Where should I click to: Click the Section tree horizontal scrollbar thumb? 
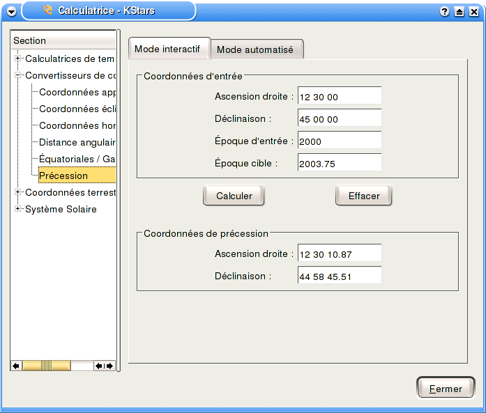point(46,366)
